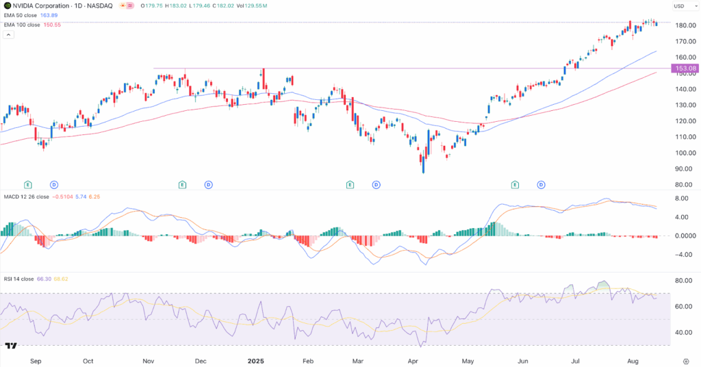Click the TradingView logo in the RSI pane

click(11, 346)
